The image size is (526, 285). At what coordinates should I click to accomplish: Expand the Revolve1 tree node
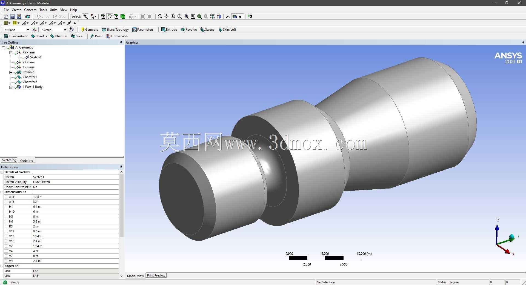click(11, 72)
